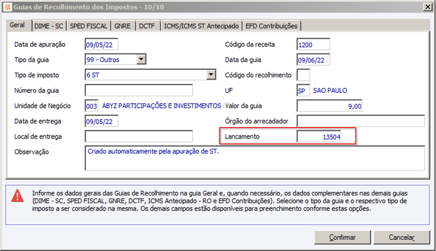Expand the Tipo da guia dropdown arrow

(x=141, y=59)
